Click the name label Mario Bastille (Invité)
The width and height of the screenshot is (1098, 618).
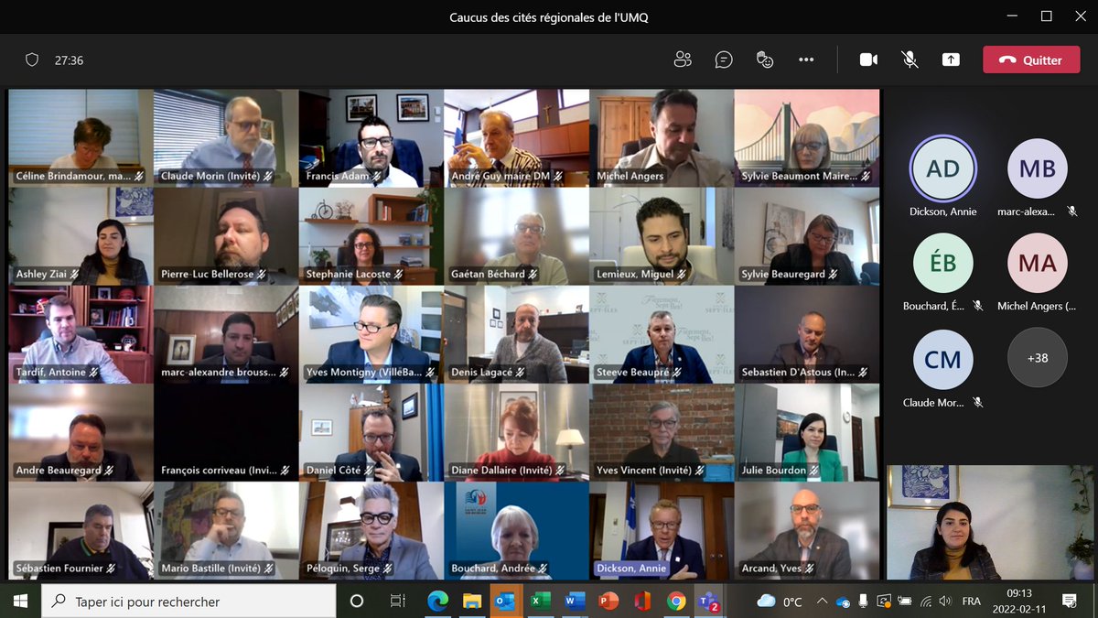(x=210, y=569)
